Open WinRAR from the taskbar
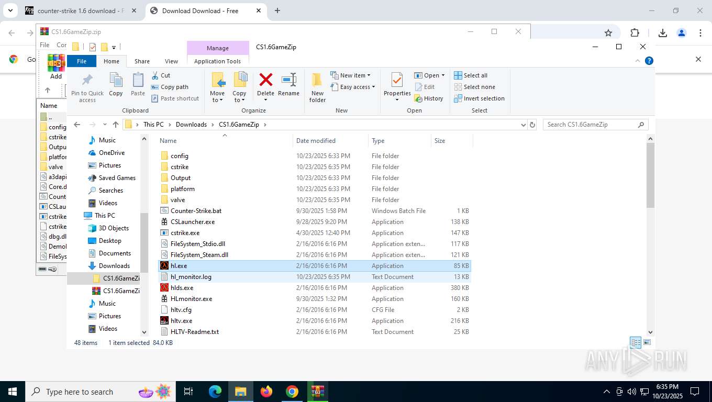This screenshot has width=712, height=402. click(x=318, y=392)
